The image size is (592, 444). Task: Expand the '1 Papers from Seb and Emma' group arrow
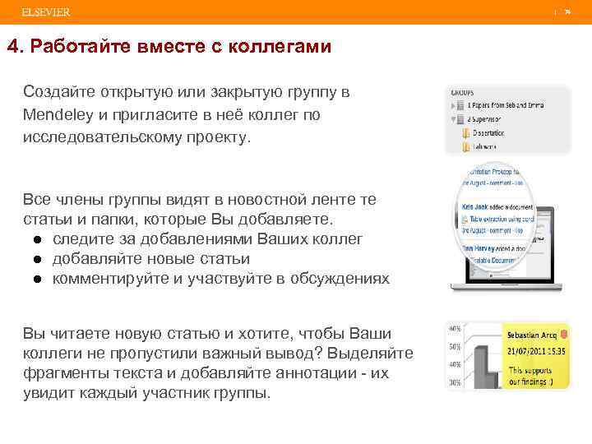[453, 106]
